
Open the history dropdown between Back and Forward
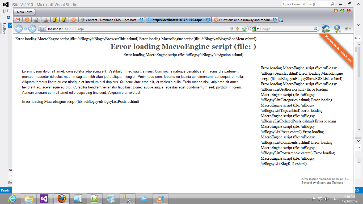pyautogui.click(x=26, y=29)
